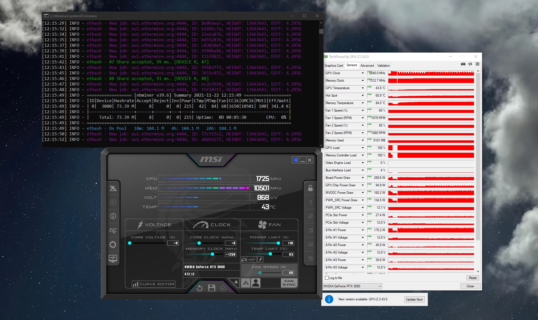
Task: Click the '#8 Share accepted' log line
Action: point(125,79)
